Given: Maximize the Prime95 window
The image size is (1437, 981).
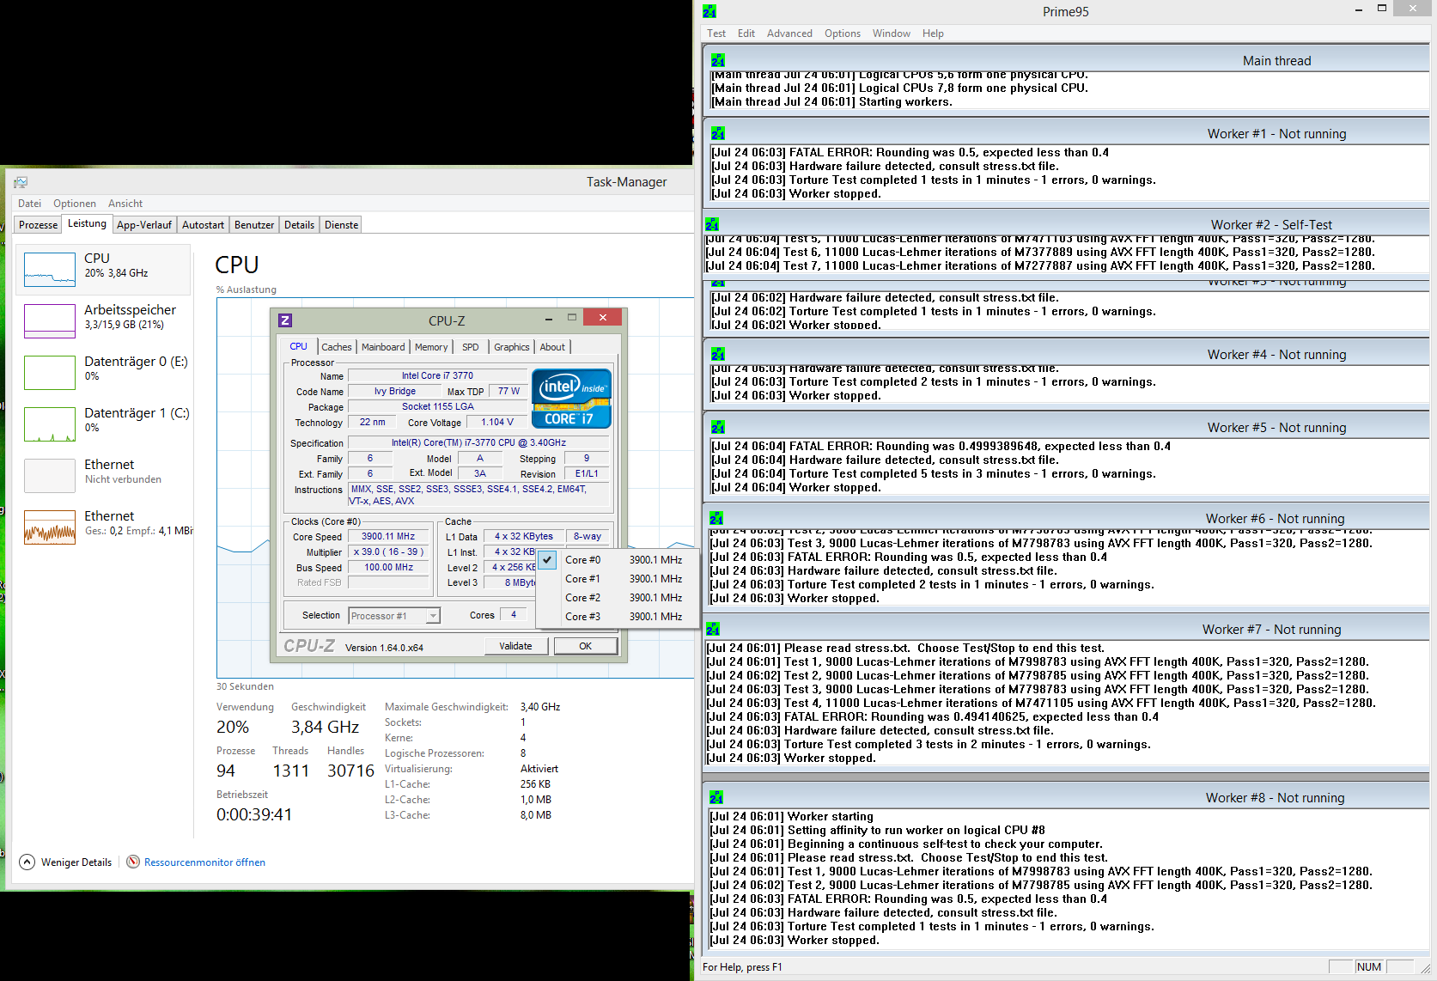Looking at the screenshot, I should pyautogui.click(x=1382, y=9).
